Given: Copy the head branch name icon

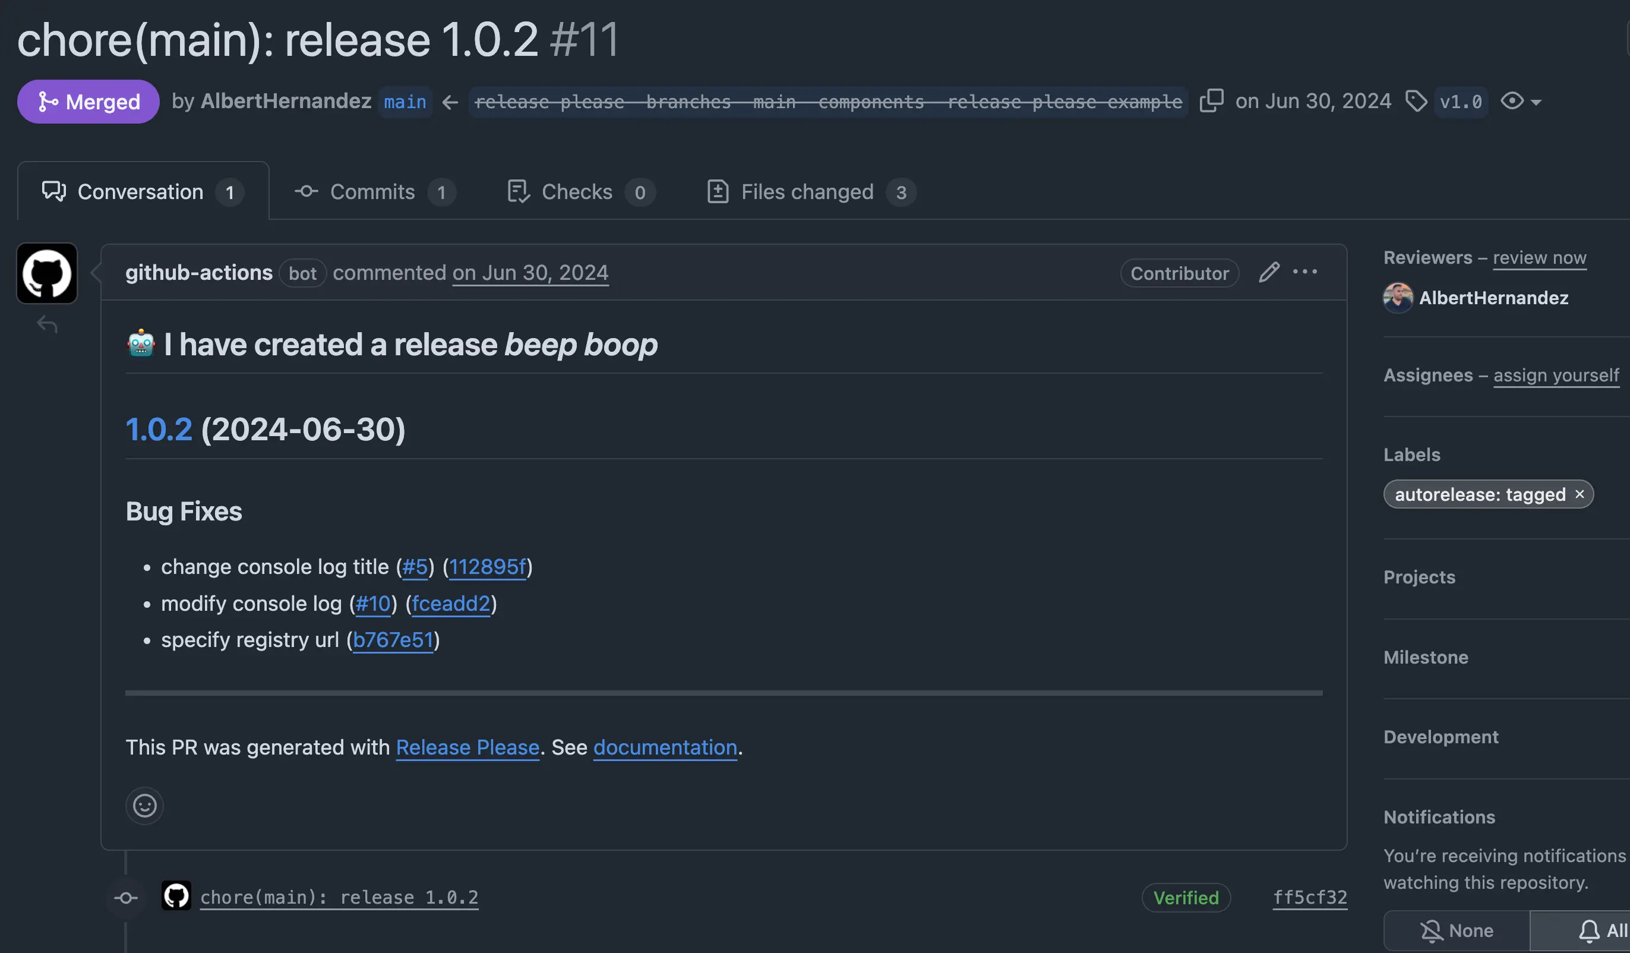Looking at the screenshot, I should 1211,101.
